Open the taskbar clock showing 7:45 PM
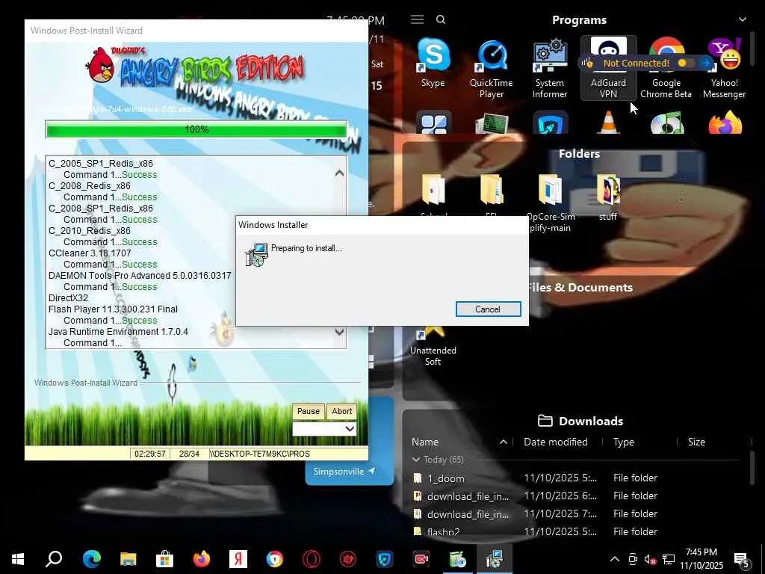The image size is (765, 574). (701, 559)
